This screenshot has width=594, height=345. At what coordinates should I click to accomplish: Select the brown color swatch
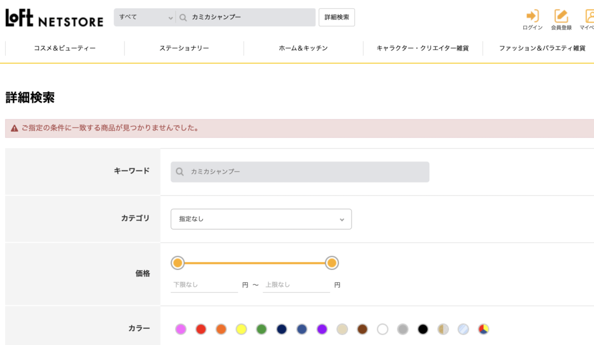(x=363, y=329)
